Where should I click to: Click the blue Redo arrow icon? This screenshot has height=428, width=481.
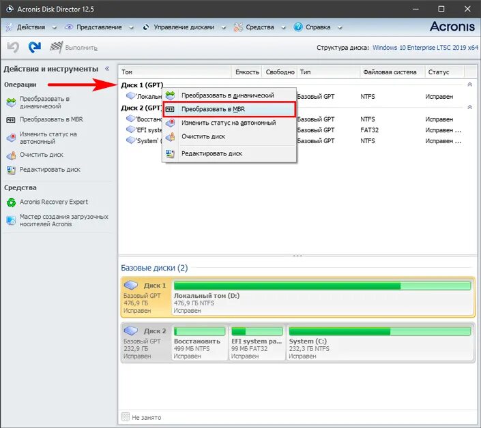[x=34, y=47]
